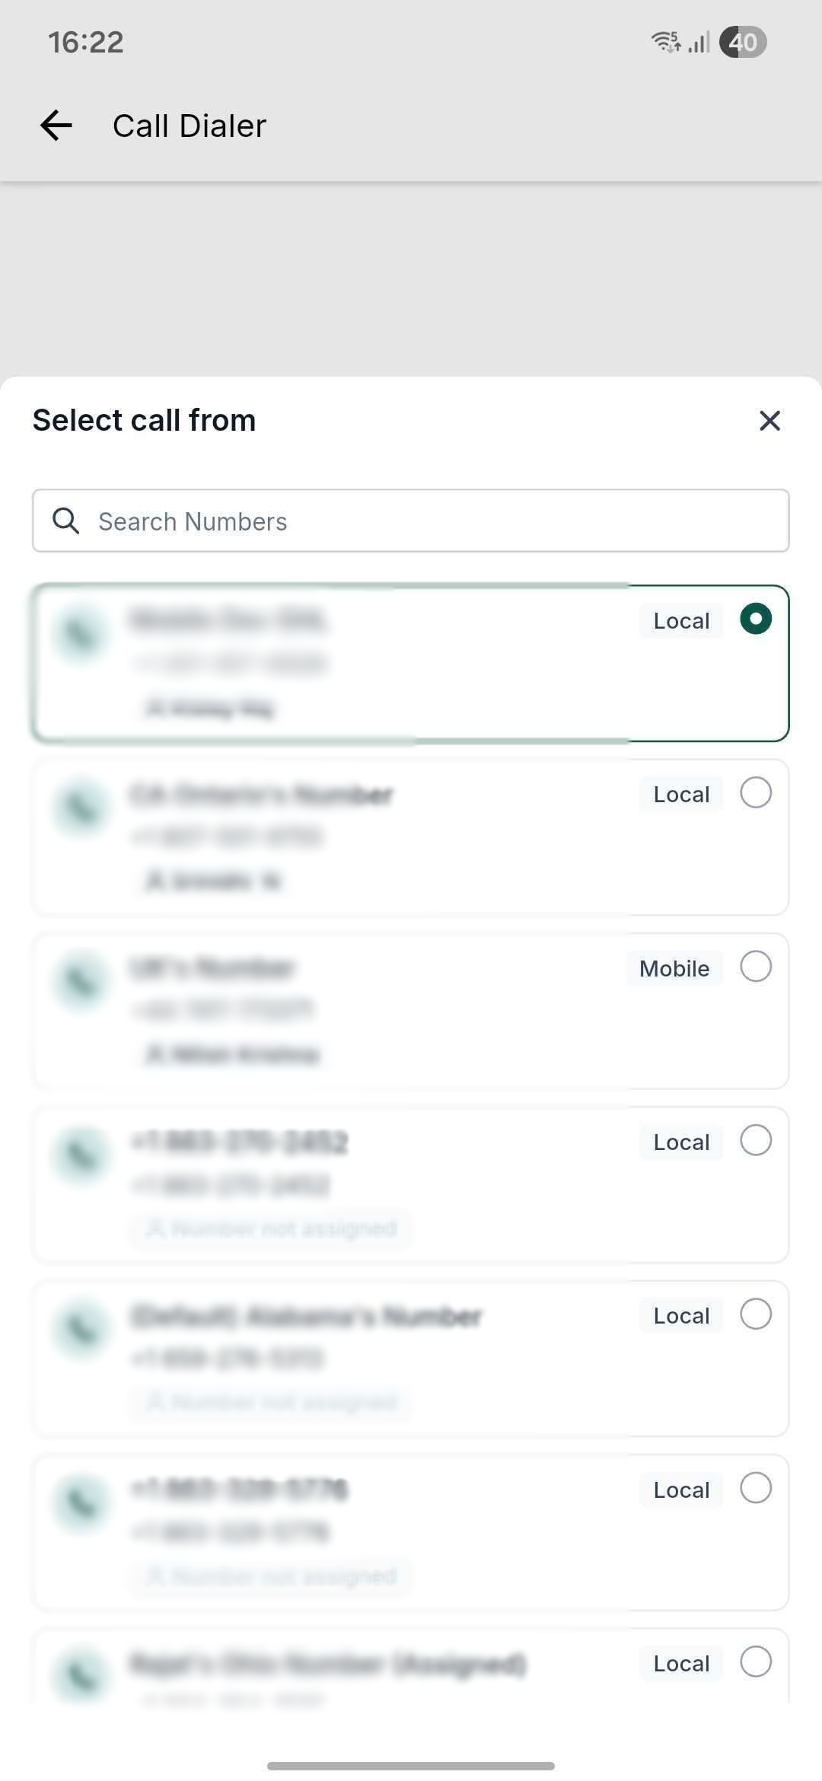Close the Select call from dialog
The height and width of the screenshot is (1781, 822).
click(769, 421)
